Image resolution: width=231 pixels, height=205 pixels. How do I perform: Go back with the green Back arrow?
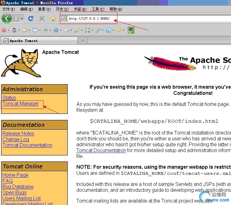7,18
